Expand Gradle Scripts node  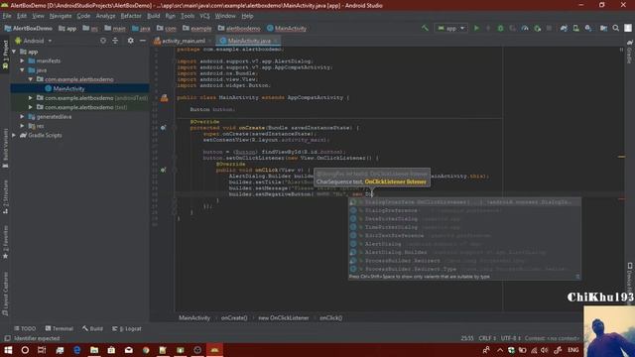pyautogui.click(x=14, y=135)
